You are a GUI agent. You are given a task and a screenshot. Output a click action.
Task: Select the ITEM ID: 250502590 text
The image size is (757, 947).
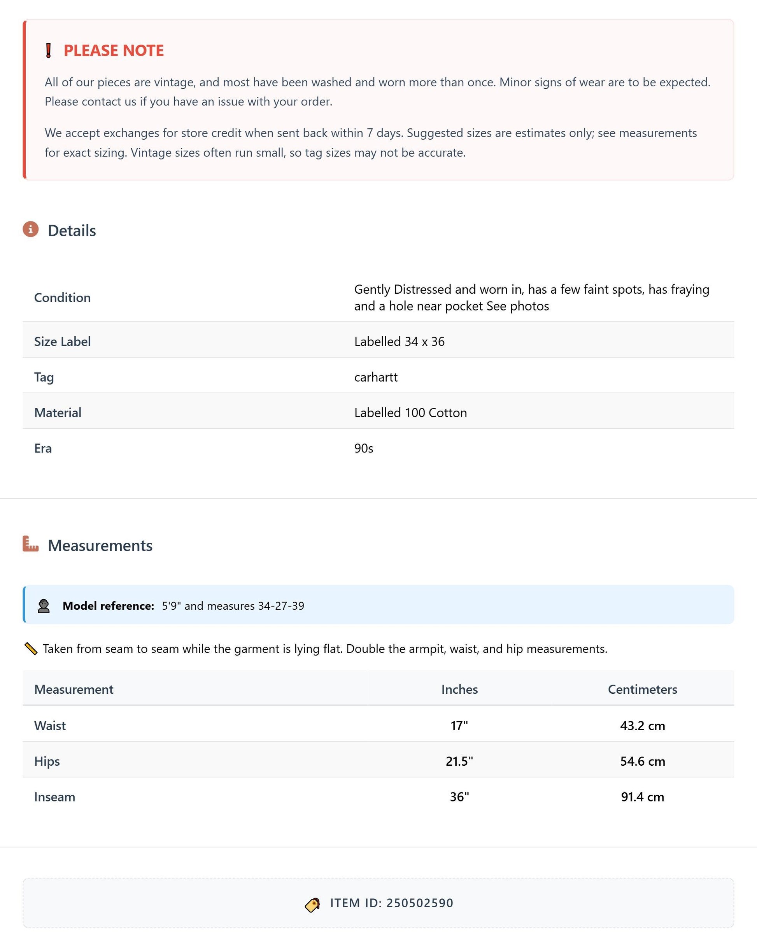coord(392,903)
